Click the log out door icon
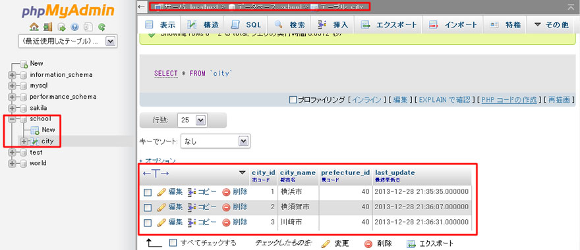The height and width of the screenshot is (250, 580). [x=47, y=26]
